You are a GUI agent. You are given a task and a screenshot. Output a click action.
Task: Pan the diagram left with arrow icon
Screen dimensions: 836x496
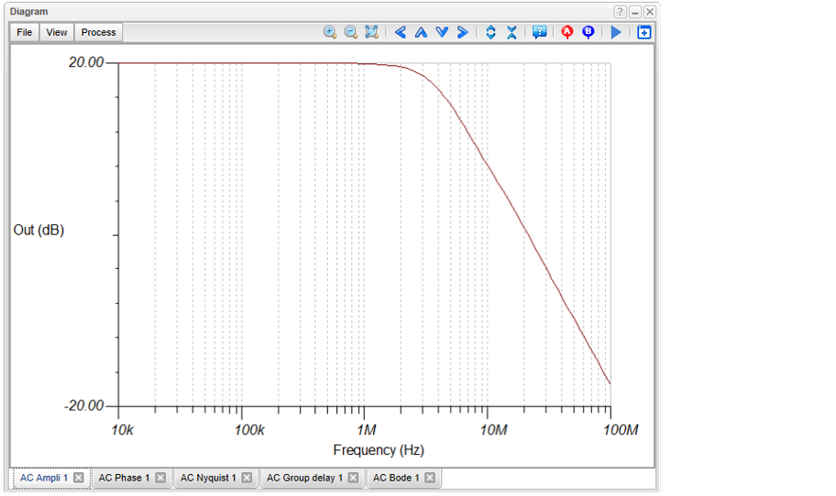401,32
